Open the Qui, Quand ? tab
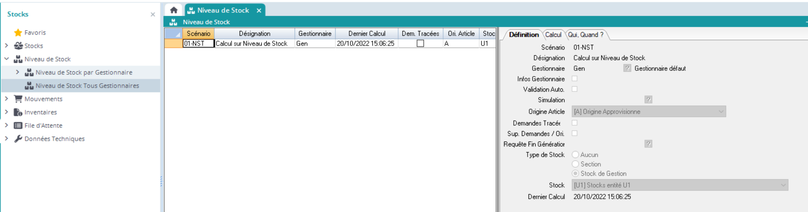 pyautogui.click(x=585, y=35)
